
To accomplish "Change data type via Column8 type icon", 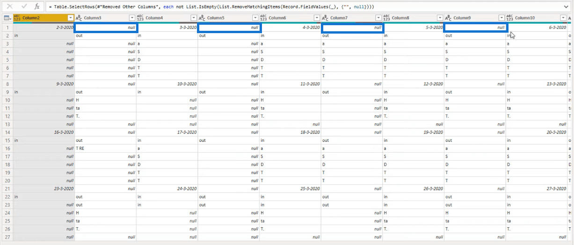I will (x=386, y=18).
